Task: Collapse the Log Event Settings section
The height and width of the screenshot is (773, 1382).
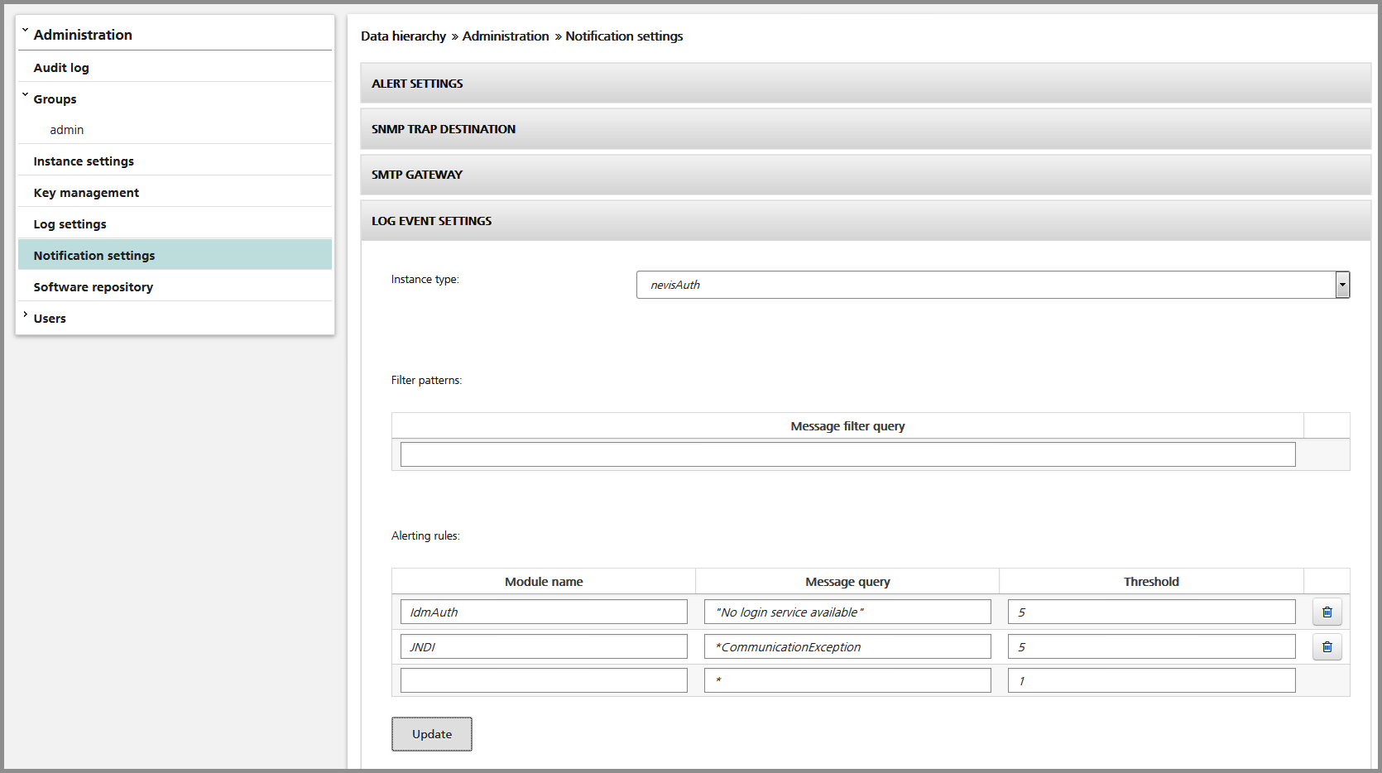Action: coord(866,221)
